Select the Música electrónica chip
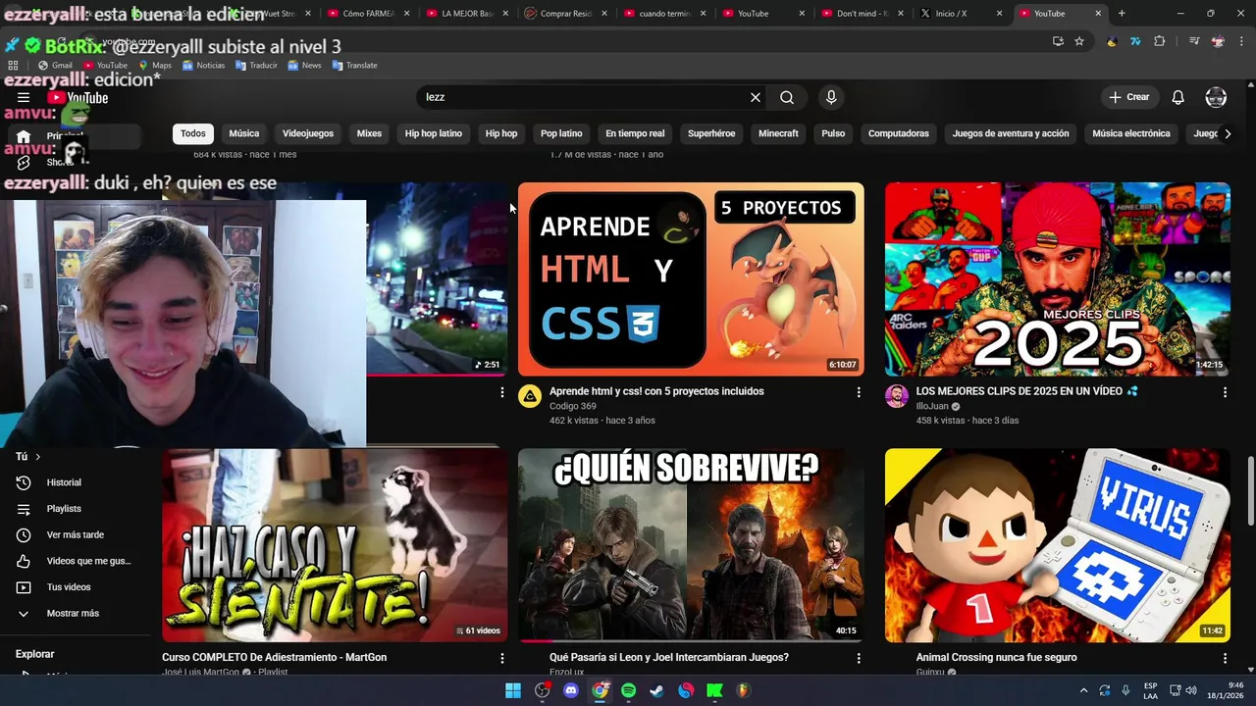 pyautogui.click(x=1131, y=133)
